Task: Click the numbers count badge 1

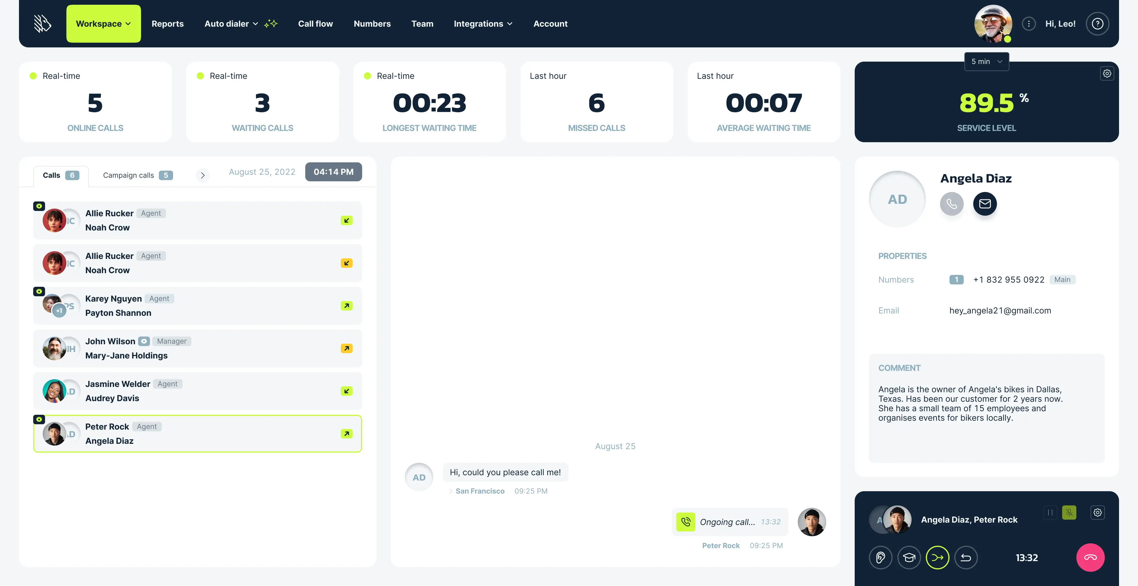Action: 956,280
